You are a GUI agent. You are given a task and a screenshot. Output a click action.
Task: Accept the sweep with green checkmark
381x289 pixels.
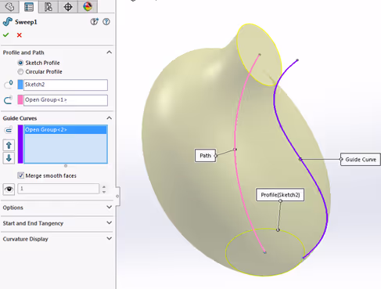click(6, 34)
